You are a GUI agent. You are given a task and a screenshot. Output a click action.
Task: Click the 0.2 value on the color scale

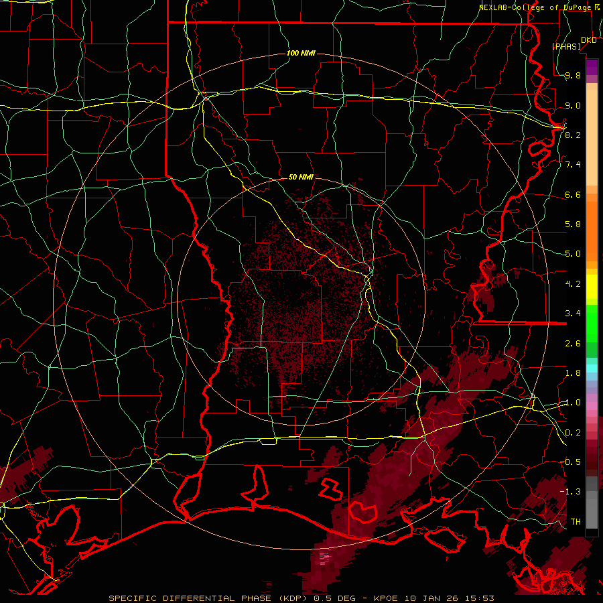pyautogui.click(x=573, y=433)
